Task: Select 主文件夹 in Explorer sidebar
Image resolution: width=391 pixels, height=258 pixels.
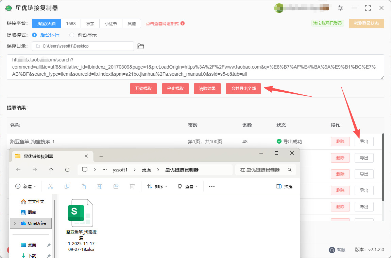Action: tap(32, 201)
